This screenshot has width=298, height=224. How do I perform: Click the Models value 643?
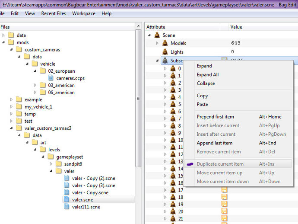point(236,43)
